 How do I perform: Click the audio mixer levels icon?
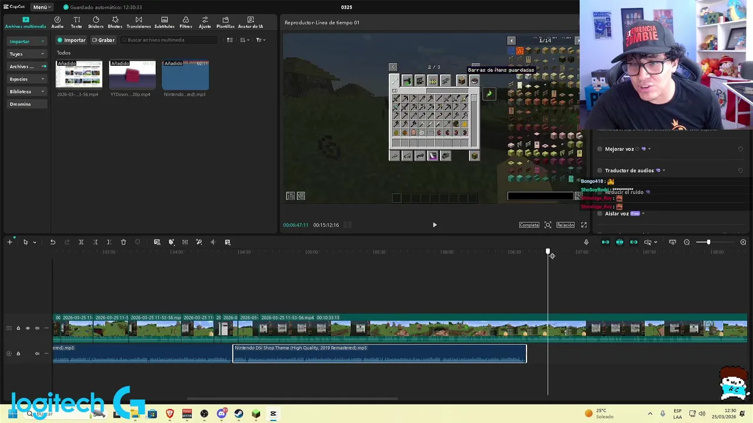tap(185, 242)
